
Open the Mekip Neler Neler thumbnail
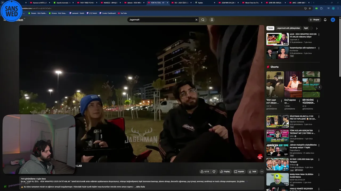[278, 179]
